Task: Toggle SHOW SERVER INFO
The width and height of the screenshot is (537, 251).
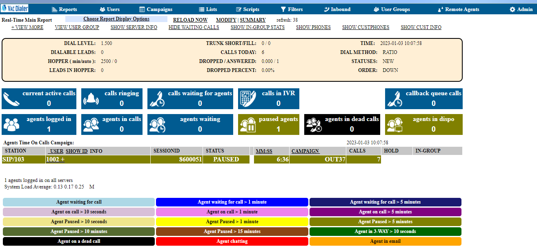Action: coord(134,27)
